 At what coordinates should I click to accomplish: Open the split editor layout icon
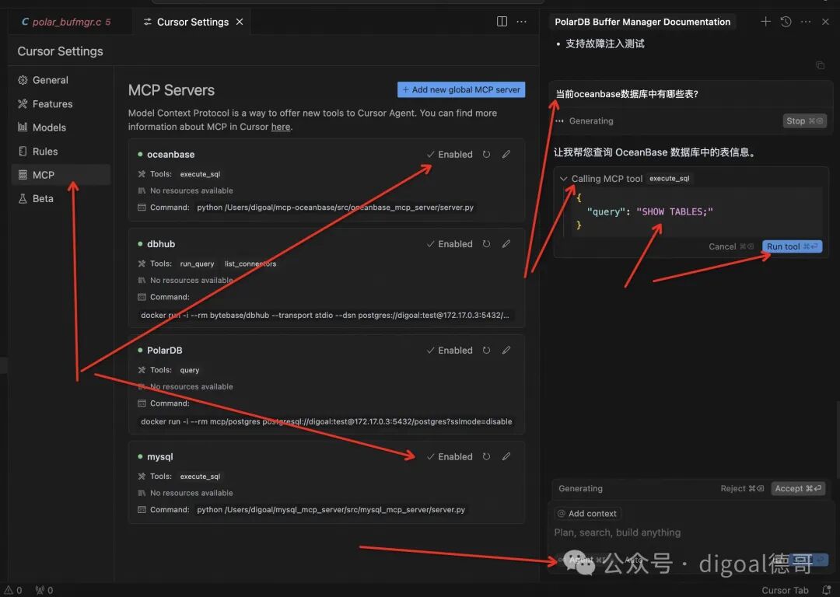502,22
